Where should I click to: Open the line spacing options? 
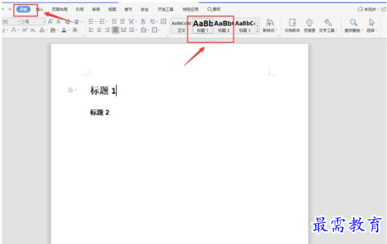[132, 30]
